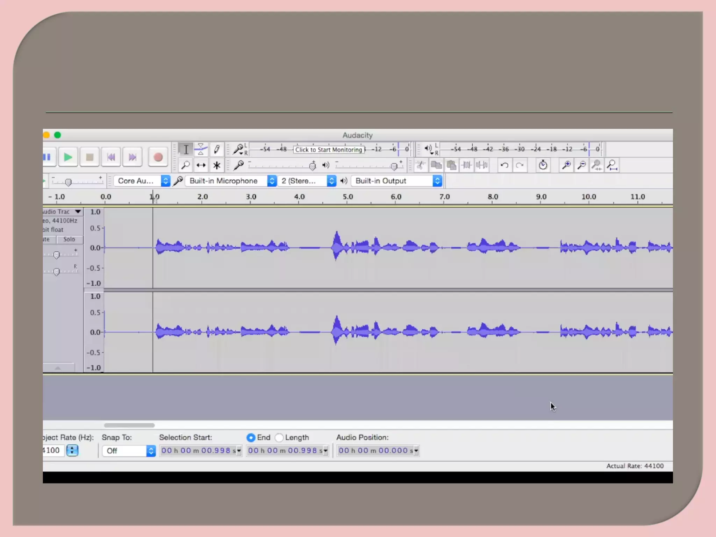Activate the Multi-tool asterisk icon
The image size is (716, 537).
click(x=217, y=165)
